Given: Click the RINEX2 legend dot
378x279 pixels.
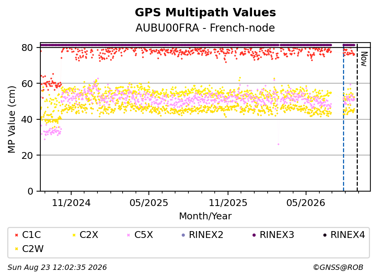Looking at the screenshot, I should tap(183, 235).
